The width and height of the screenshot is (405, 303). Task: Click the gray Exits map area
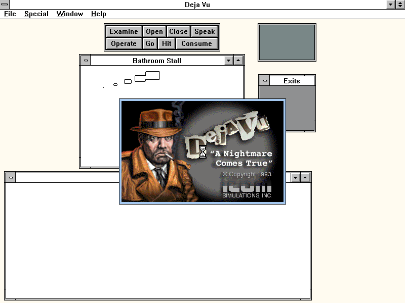click(287, 108)
